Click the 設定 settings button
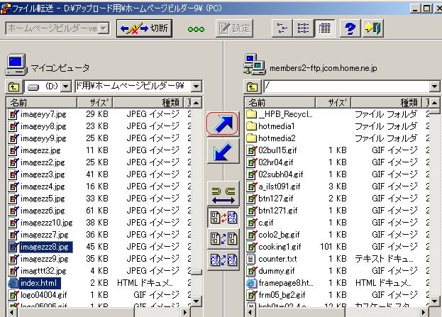Screen dimensions: 442x317 (234, 28)
